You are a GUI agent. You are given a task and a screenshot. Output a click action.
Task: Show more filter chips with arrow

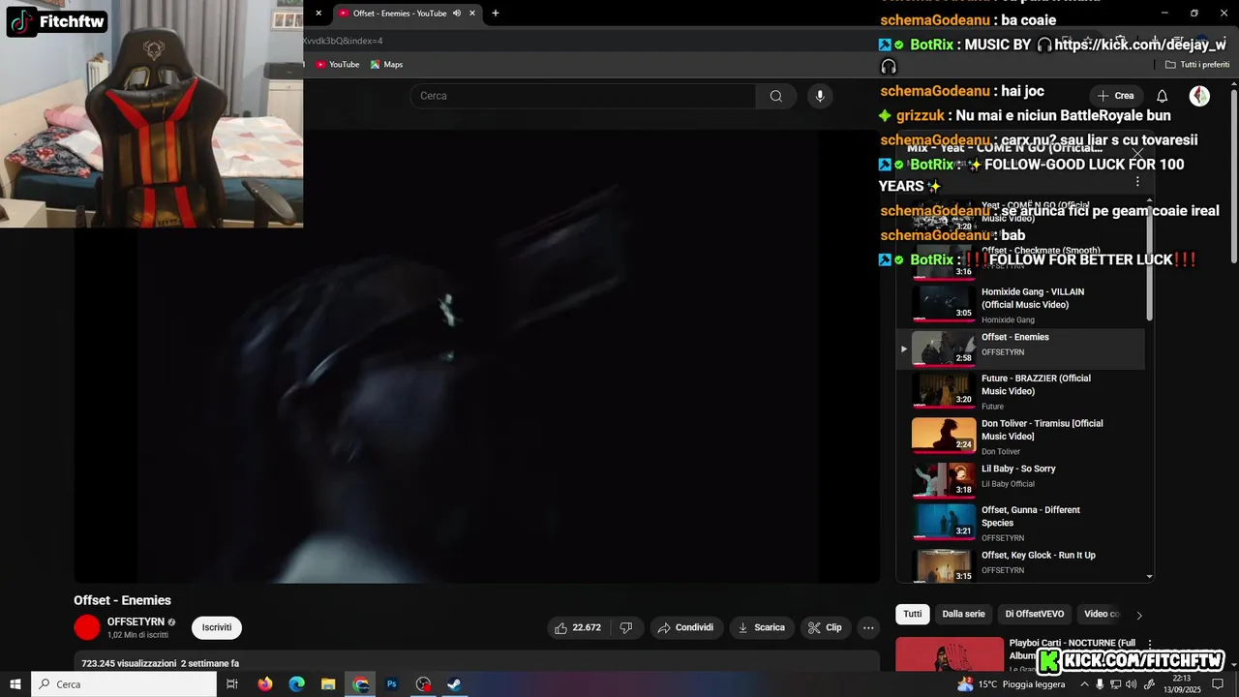coord(1138,615)
